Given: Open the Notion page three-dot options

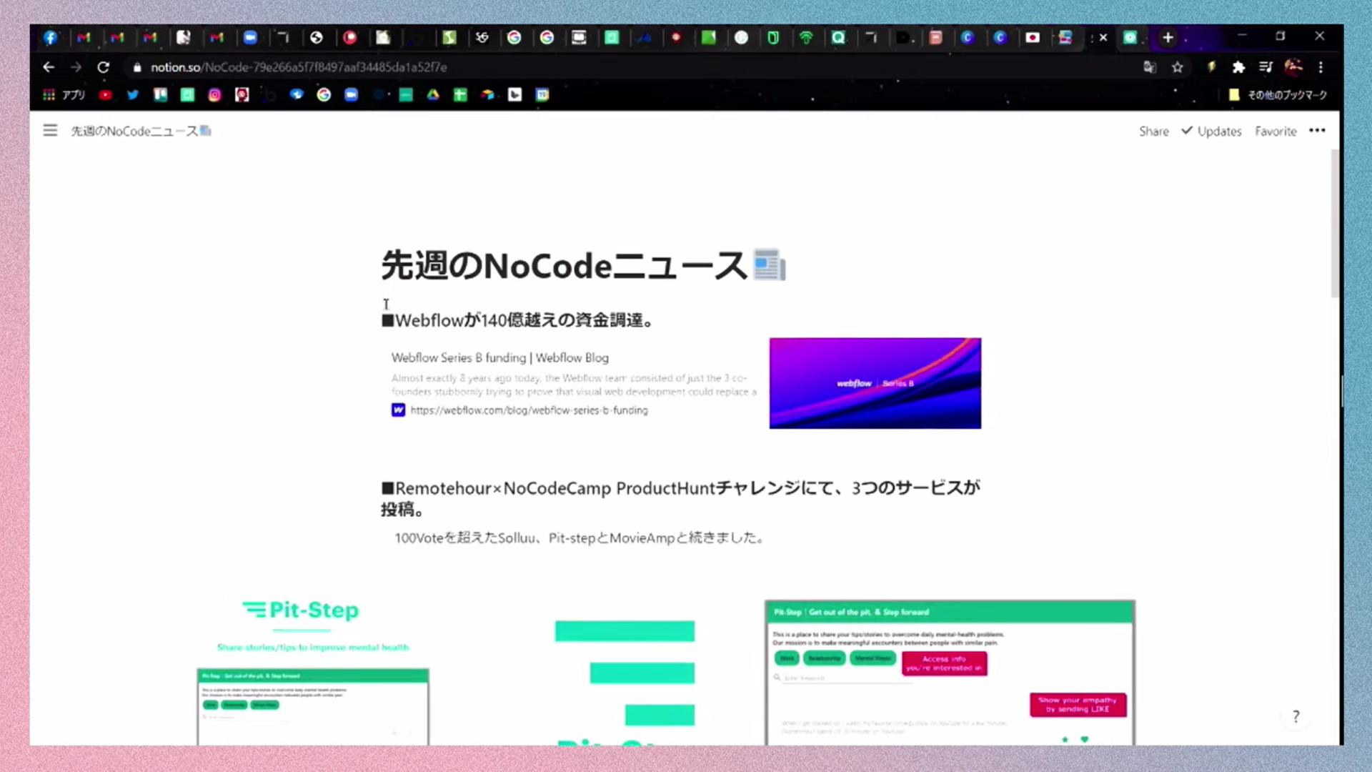Looking at the screenshot, I should pos(1317,131).
